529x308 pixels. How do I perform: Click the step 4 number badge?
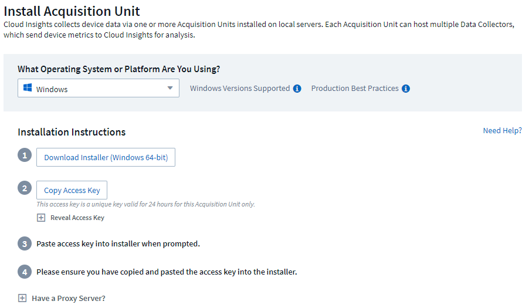pos(24,272)
